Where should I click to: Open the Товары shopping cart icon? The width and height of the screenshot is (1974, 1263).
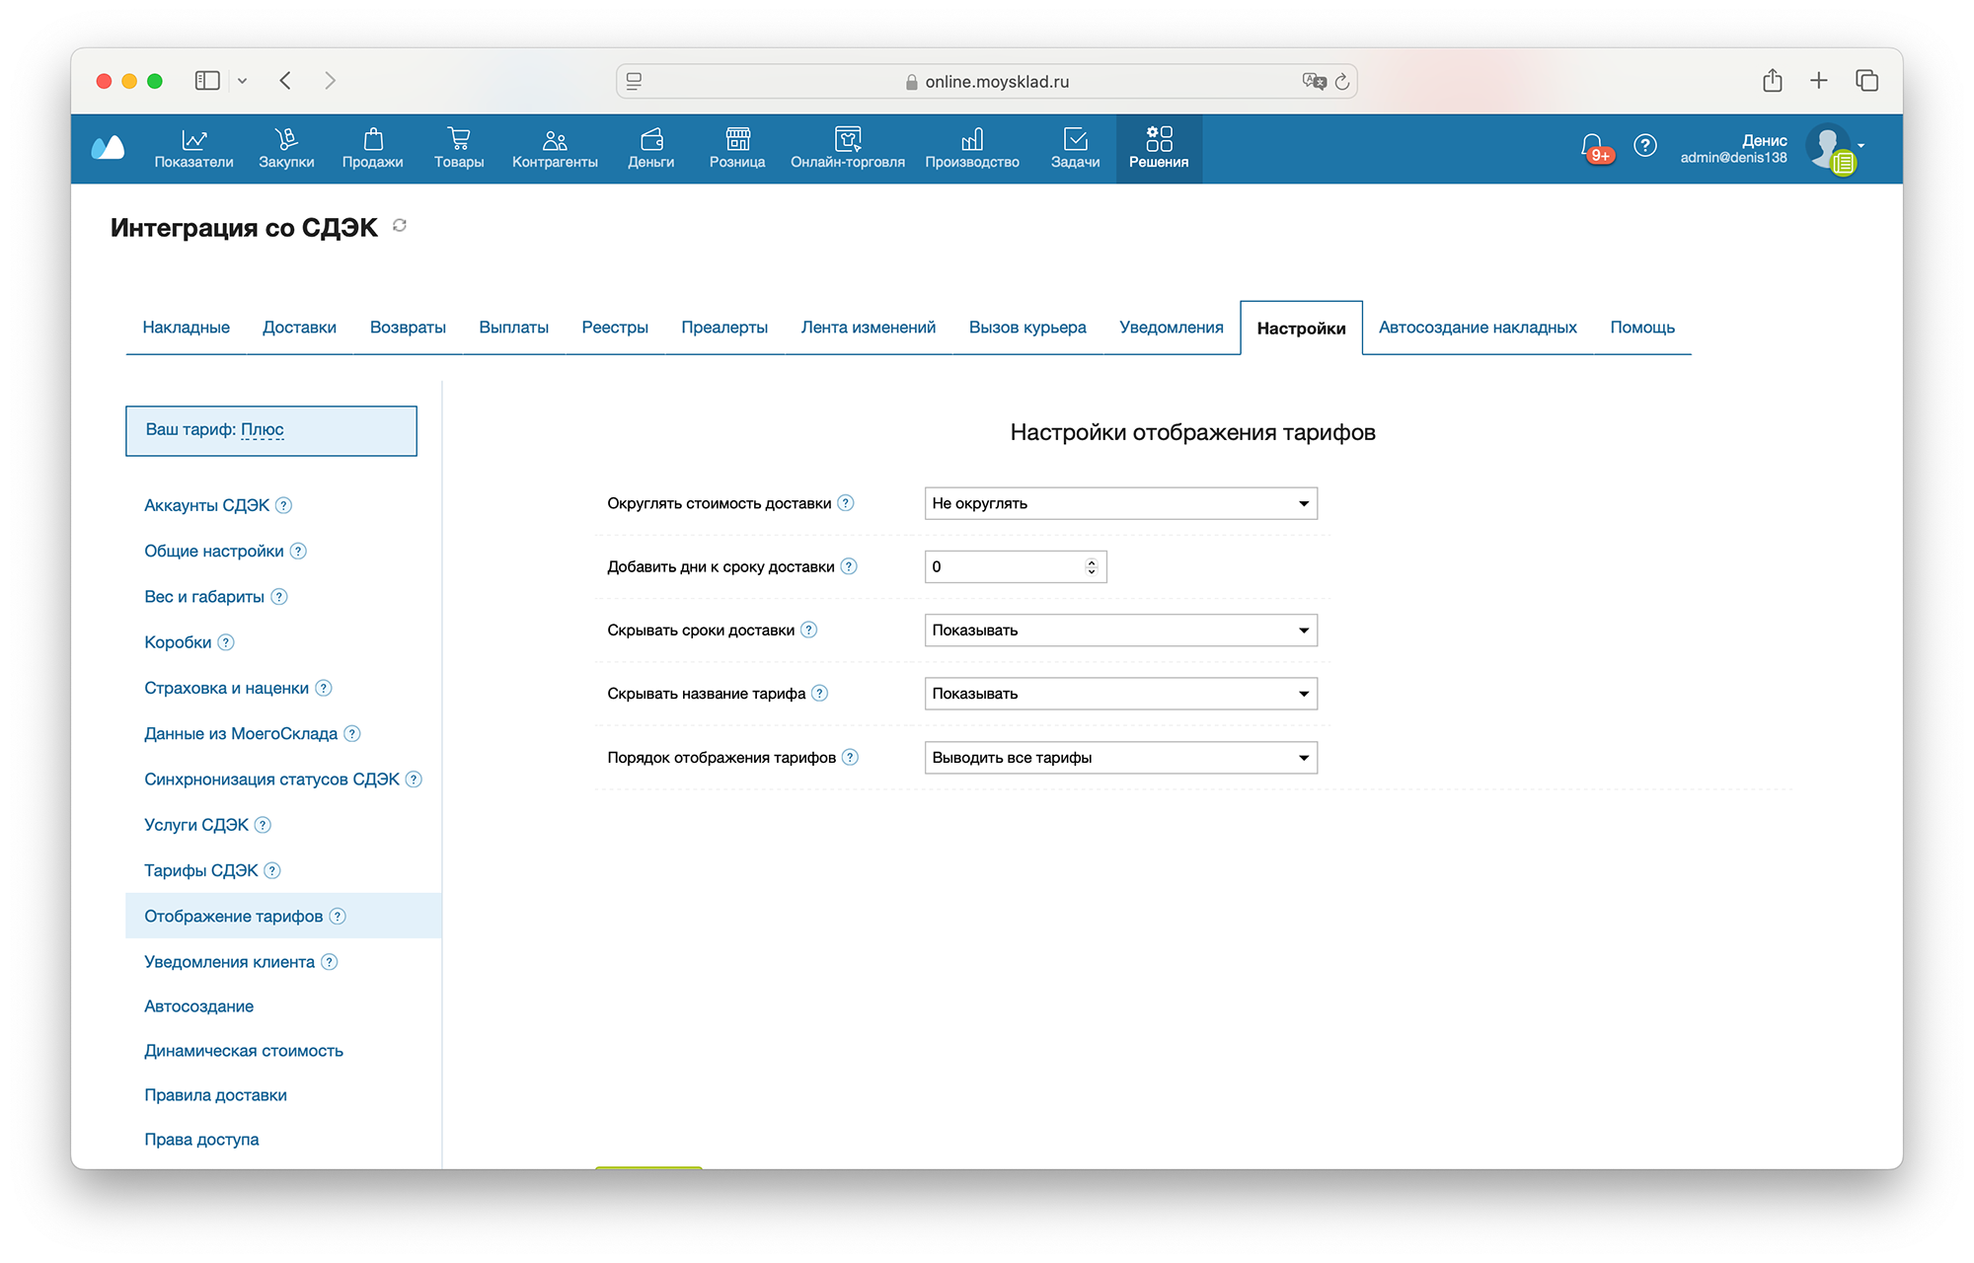pos(458,139)
